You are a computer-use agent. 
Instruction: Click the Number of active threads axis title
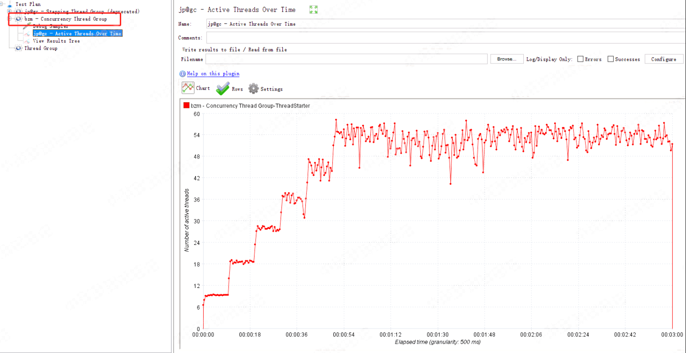pyautogui.click(x=187, y=221)
